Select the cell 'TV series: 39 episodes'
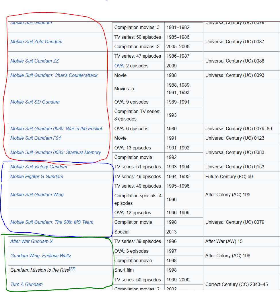The width and height of the screenshot is (280, 292). [x=138, y=241]
